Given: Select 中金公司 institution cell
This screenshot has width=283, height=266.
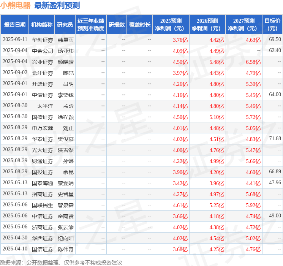Looking at the screenshot, I should pos(43,51).
